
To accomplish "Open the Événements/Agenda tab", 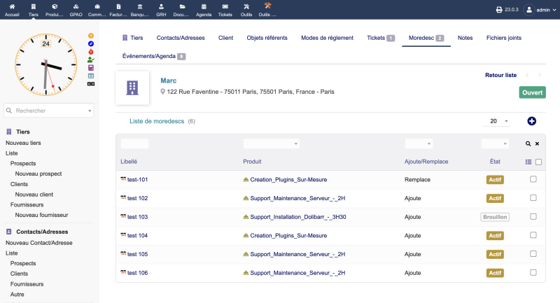I will pyautogui.click(x=154, y=56).
